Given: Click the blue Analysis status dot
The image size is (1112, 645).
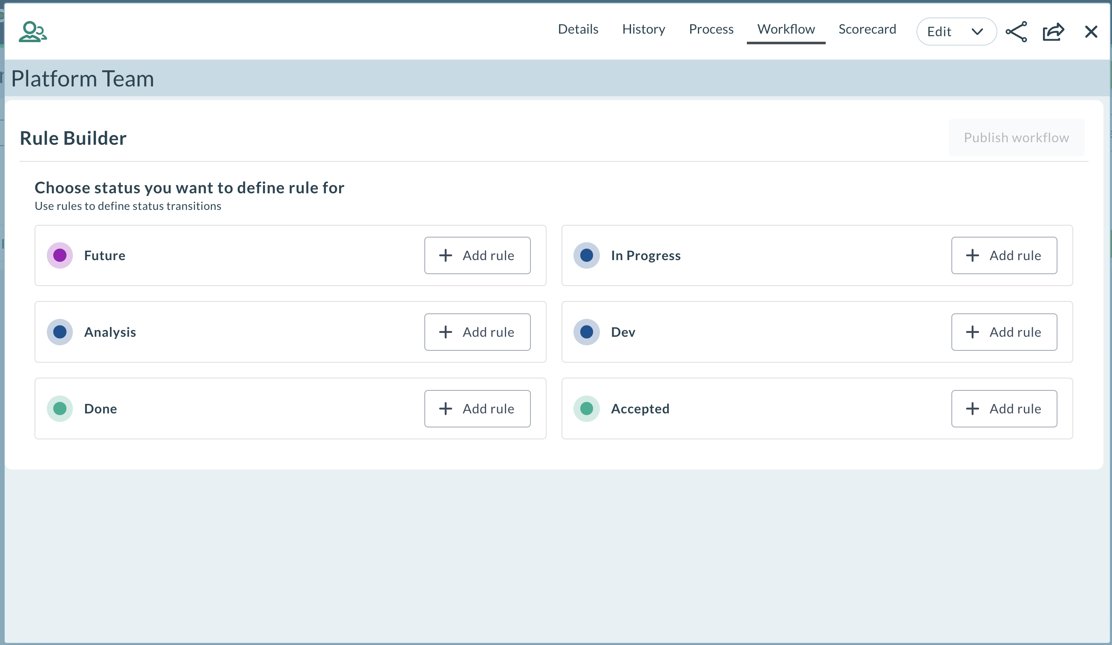Looking at the screenshot, I should pyautogui.click(x=60, y=333).
